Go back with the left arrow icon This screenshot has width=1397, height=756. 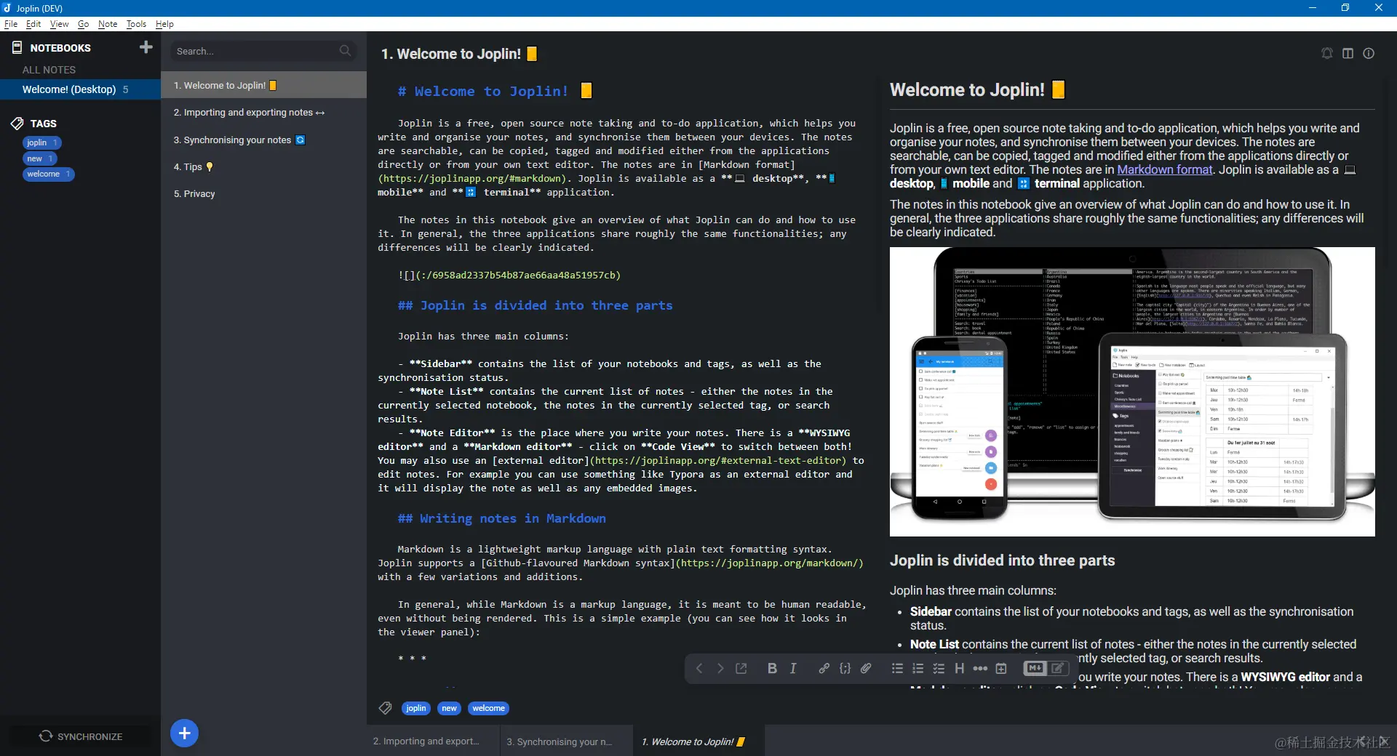point(699,668)
